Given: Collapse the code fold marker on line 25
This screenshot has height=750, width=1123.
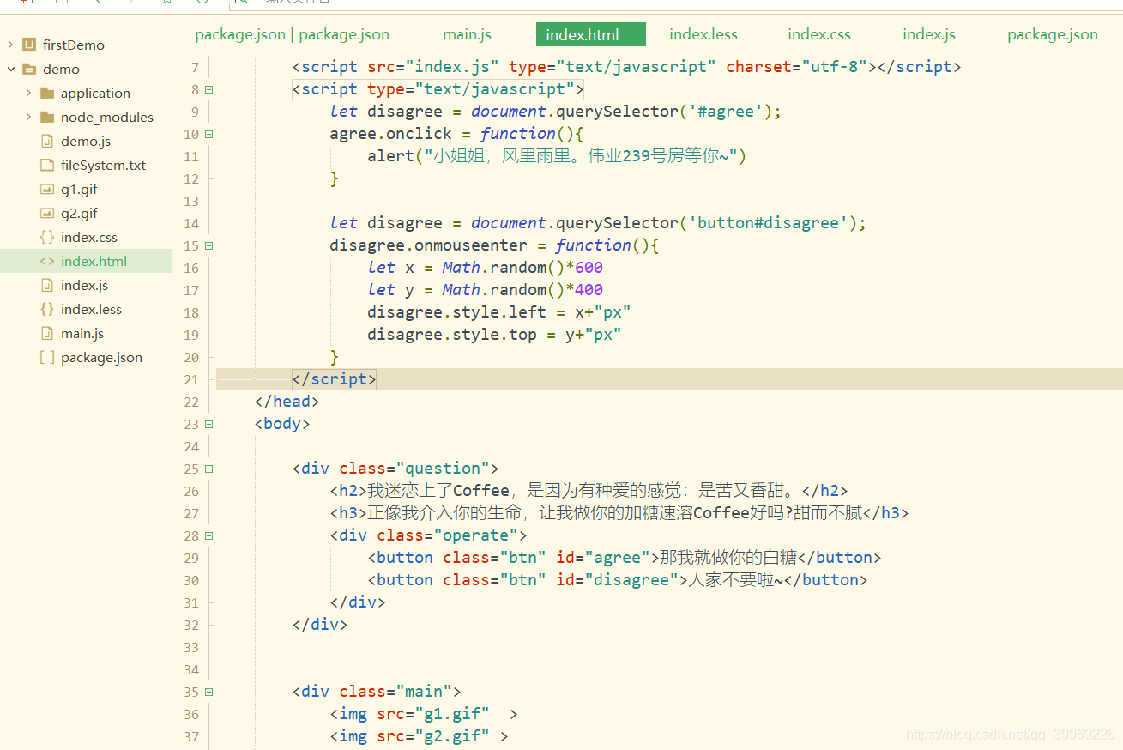Looking at the screenshot, I should pyautogui.click(x=208, y=469).
